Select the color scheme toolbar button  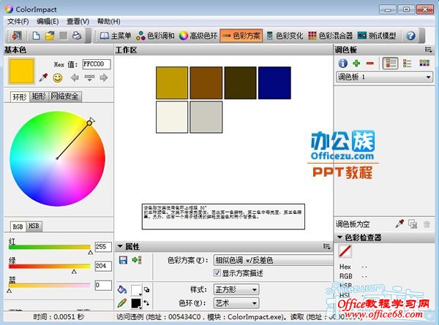pos(241,36)
